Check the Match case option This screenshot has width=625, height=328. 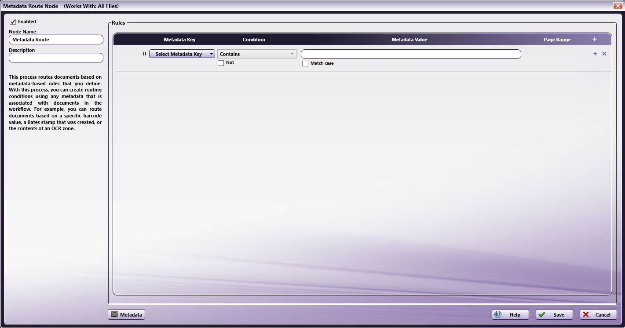point(305,63)
